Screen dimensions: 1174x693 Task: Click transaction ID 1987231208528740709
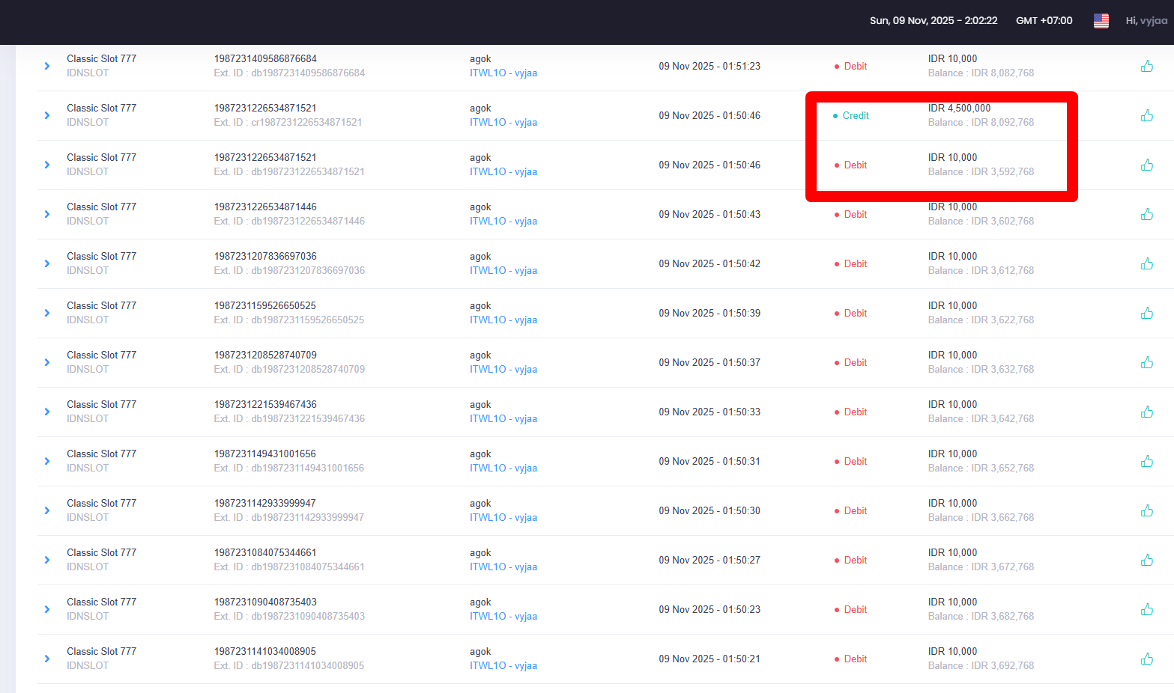[x=265, y=355]
